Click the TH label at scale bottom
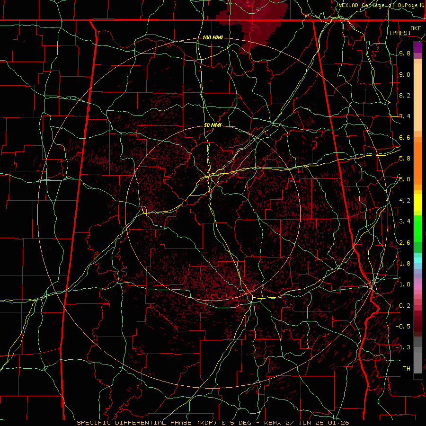 tap(407, 369)
